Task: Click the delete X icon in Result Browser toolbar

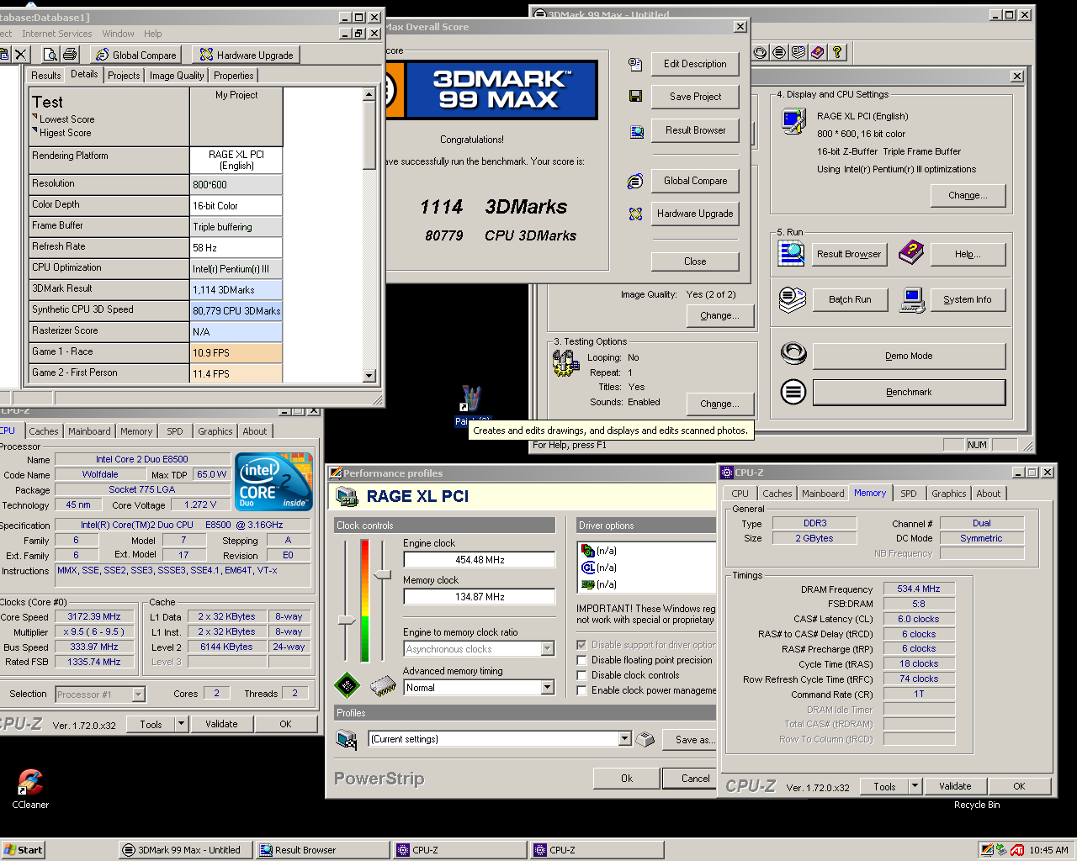Action: click(x=21, y=55)
